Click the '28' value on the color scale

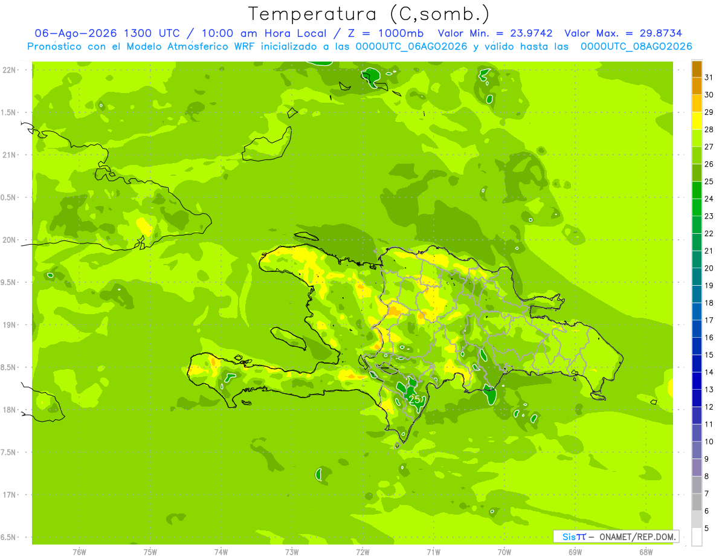709,129
